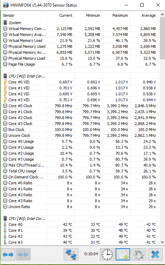Screen dimensions: 165x265
Task: Click the scrollbar down arrow
Action: click(x=162, y=242)
